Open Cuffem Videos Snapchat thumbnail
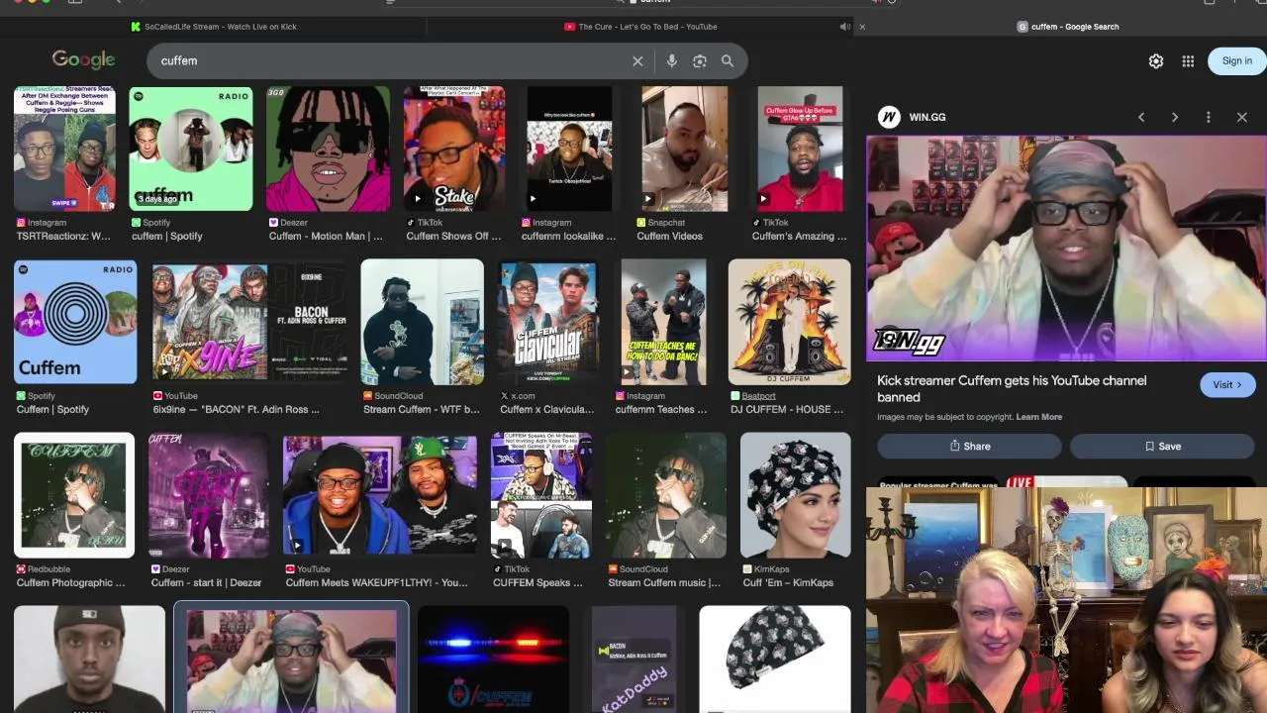 point(684,149)
